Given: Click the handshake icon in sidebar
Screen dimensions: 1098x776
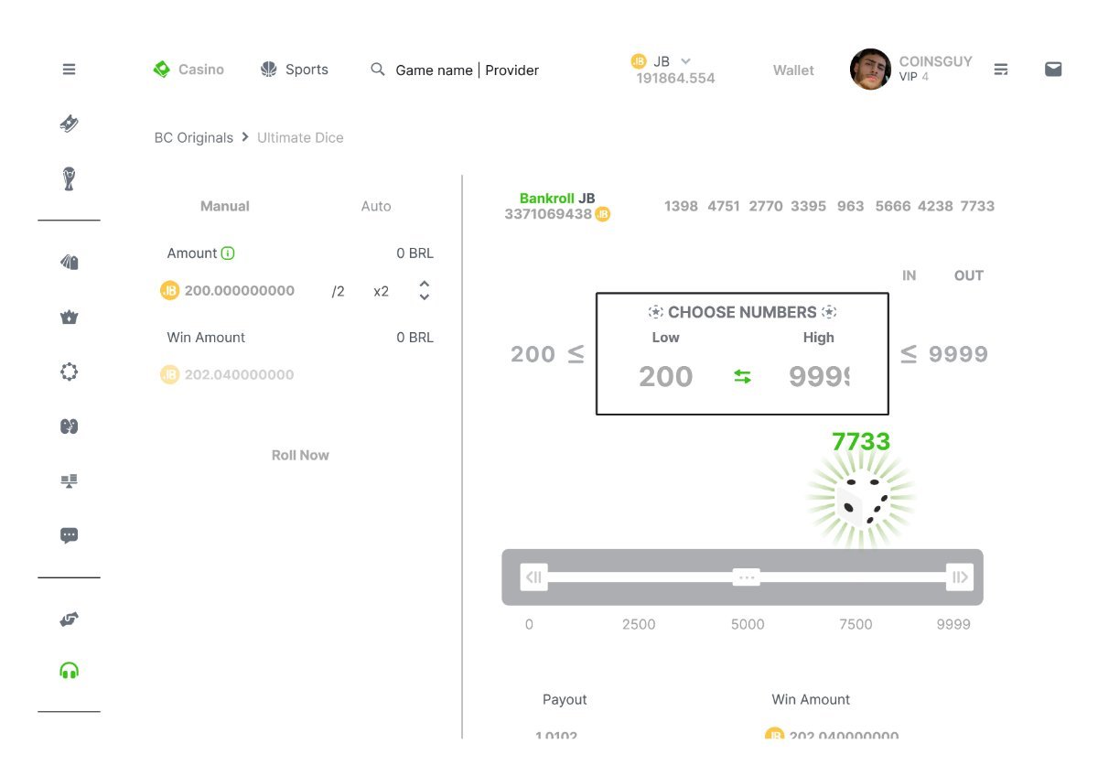Looking at the screenshot, I should pyautogui.click(x=69, y=620).
